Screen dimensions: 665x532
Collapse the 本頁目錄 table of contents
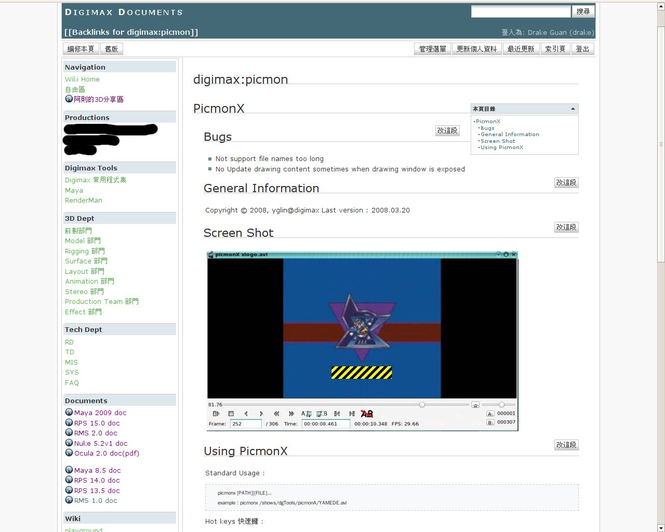573,109
